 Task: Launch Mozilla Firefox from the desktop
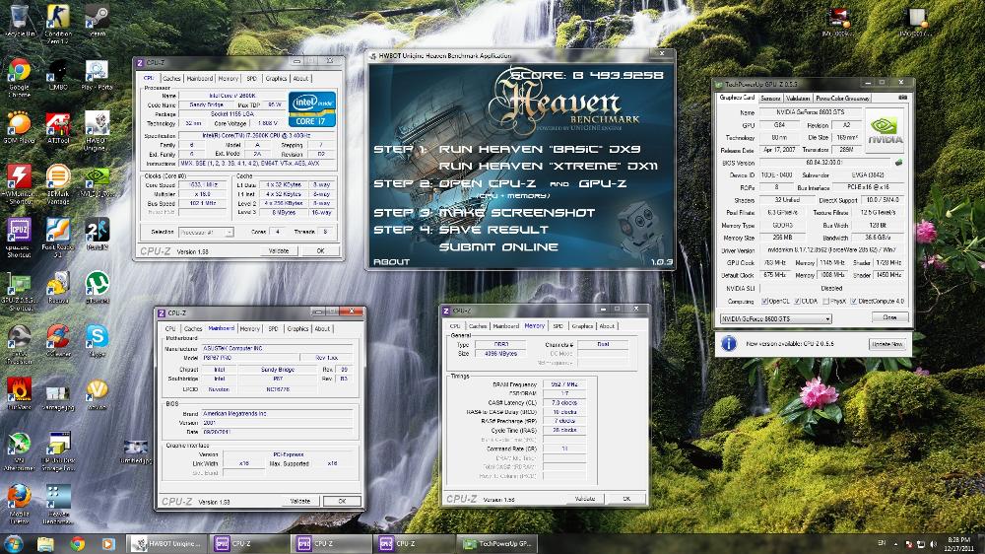coord(19,504)
